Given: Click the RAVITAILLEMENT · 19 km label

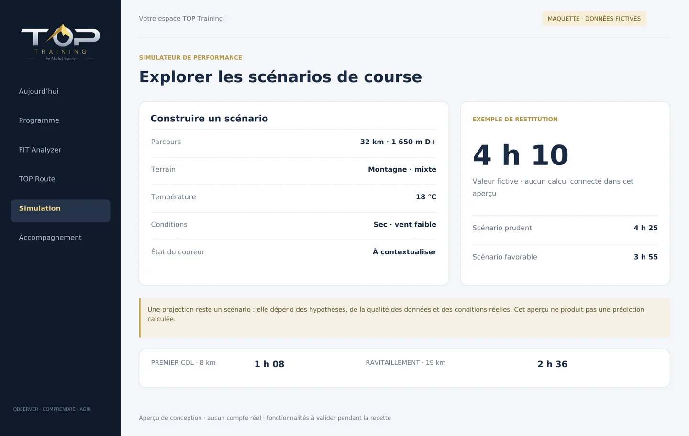Looking at the screenshot, I should 405,363.
